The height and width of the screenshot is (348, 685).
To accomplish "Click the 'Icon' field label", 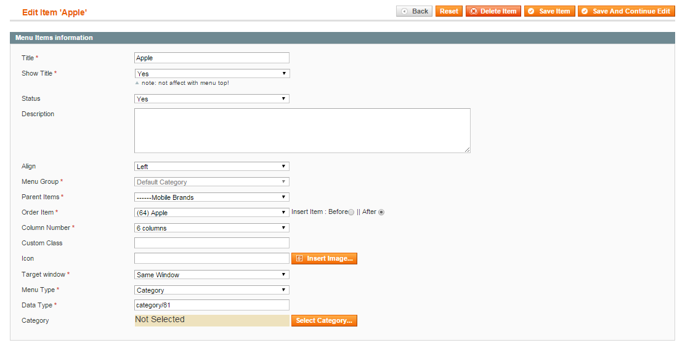I will 28,259.
